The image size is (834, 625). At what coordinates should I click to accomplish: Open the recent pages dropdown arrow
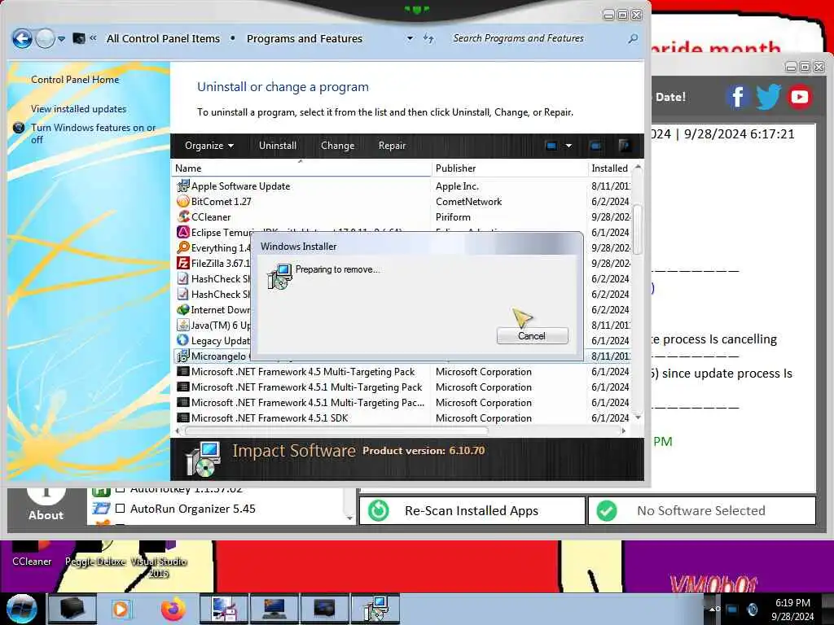tap(62, 39)
